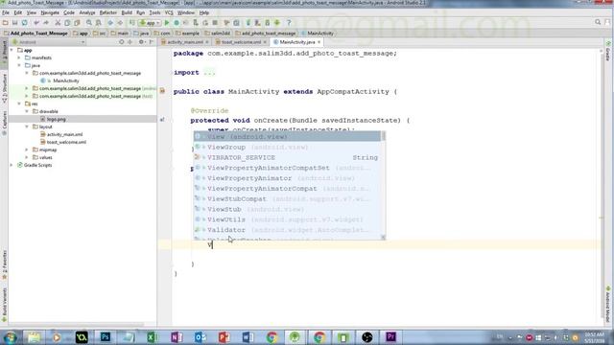Open the project panel settings gear

[x=141, y=42]
